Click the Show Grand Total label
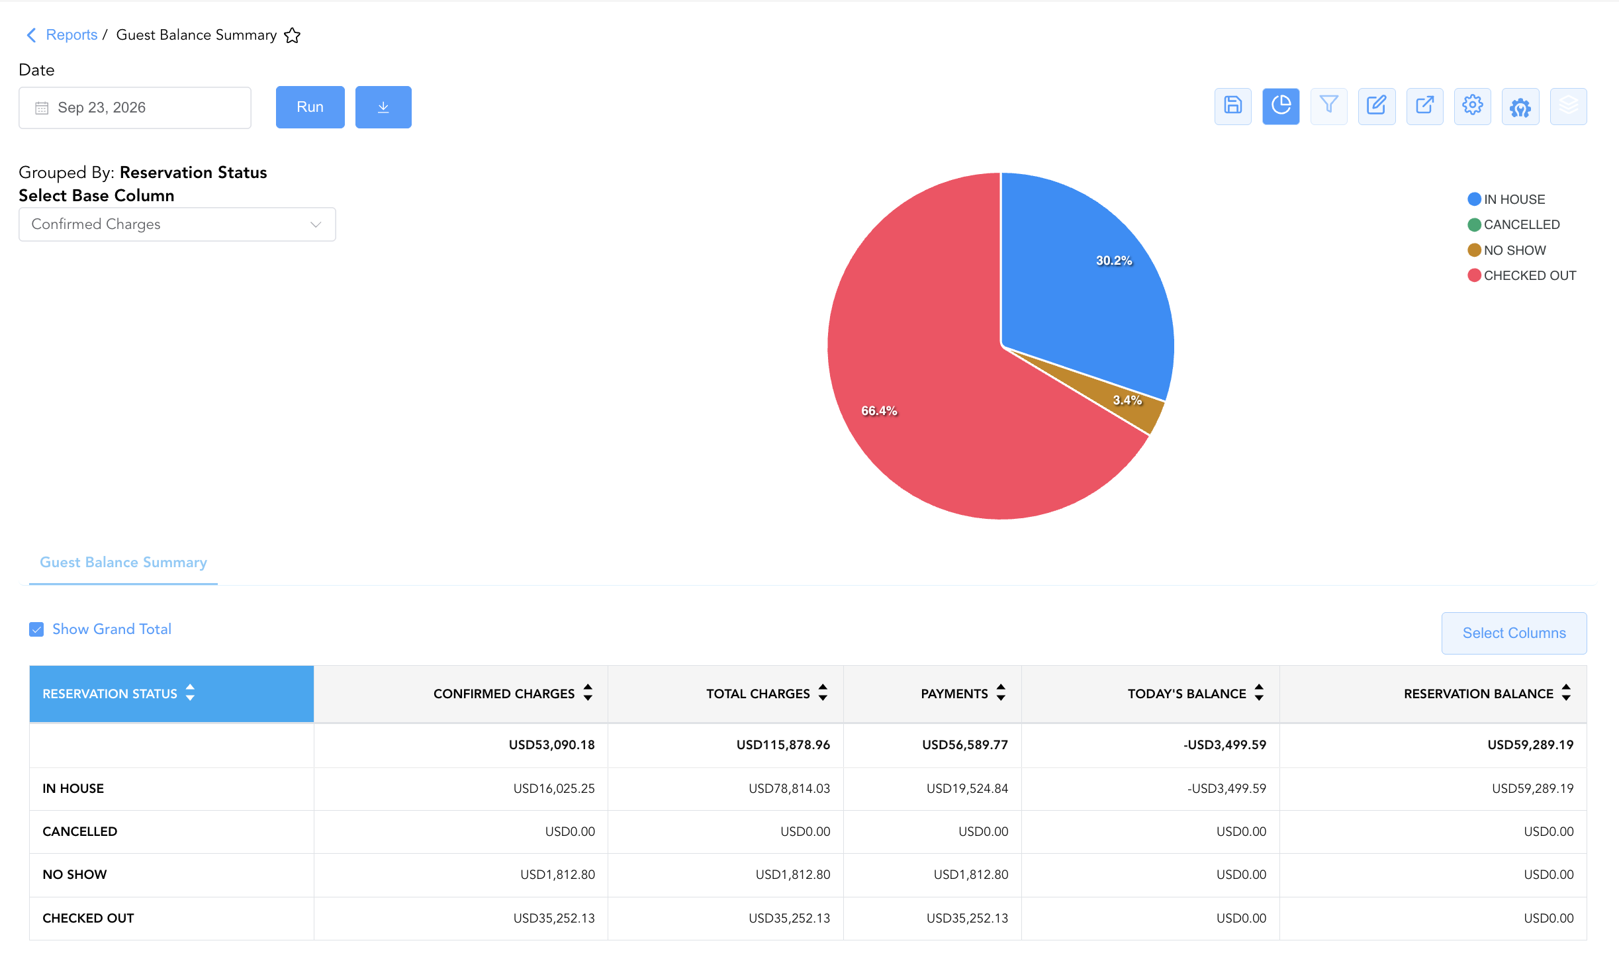Viewport: 1619px width, 957px height. click(112, 629)
